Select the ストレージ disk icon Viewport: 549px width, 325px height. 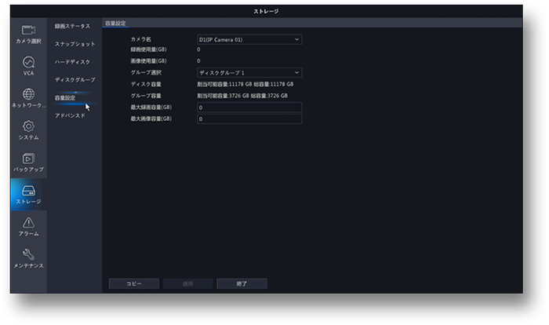click(x=28, y=192)
